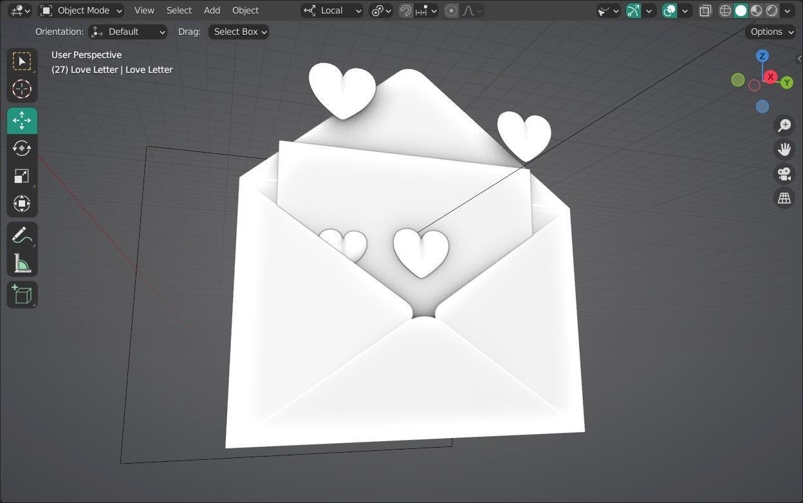Expand the sidebar with arrow tab

pos(799,59)
